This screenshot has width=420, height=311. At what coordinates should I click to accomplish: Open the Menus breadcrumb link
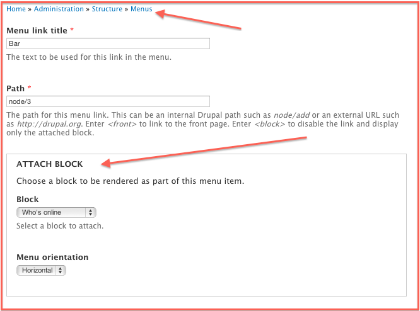[x=141, y=9]
